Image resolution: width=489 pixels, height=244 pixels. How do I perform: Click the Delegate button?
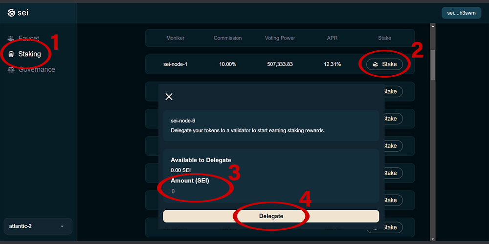pos(271,216)
